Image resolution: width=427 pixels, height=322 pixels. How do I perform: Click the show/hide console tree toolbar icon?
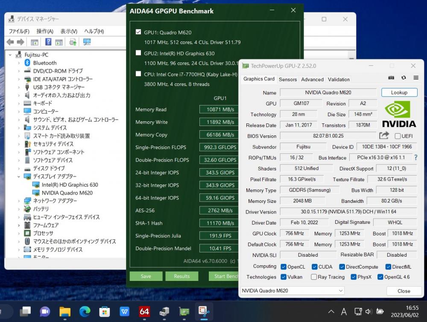(35, 42)
